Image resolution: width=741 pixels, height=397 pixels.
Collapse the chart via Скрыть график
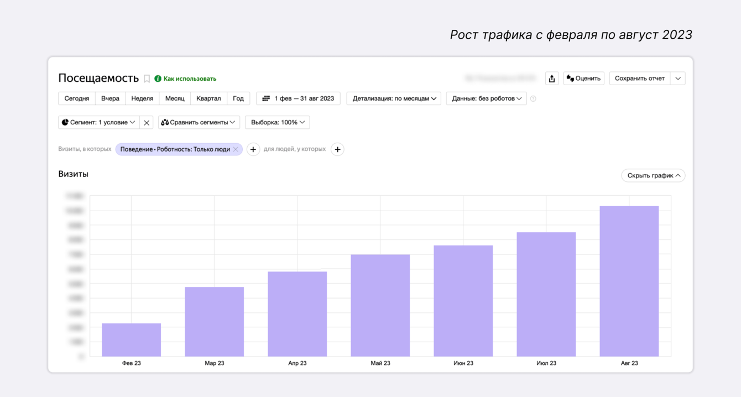[653, 175]
